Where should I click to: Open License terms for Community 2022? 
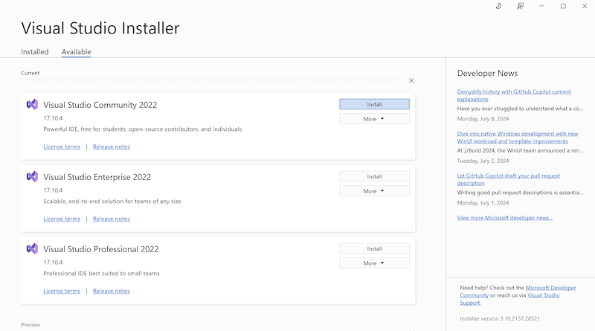tap(62, 147)
